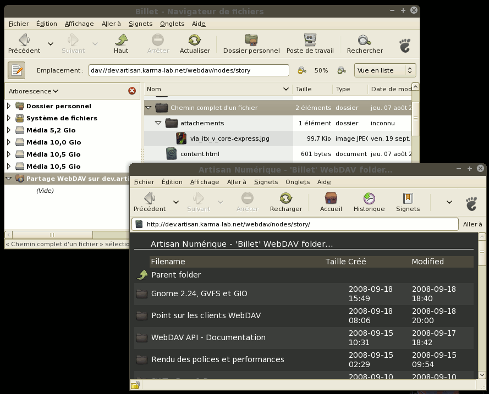Image resolution: width=489 pixels, height=394 pixels.
Task: Open the browser toolbar overflow chevron
Action: pos(449,202)
